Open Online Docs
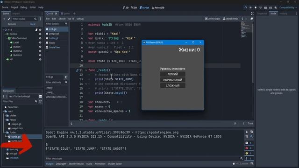This screenshot has height=168, width=299. point(213,19)
